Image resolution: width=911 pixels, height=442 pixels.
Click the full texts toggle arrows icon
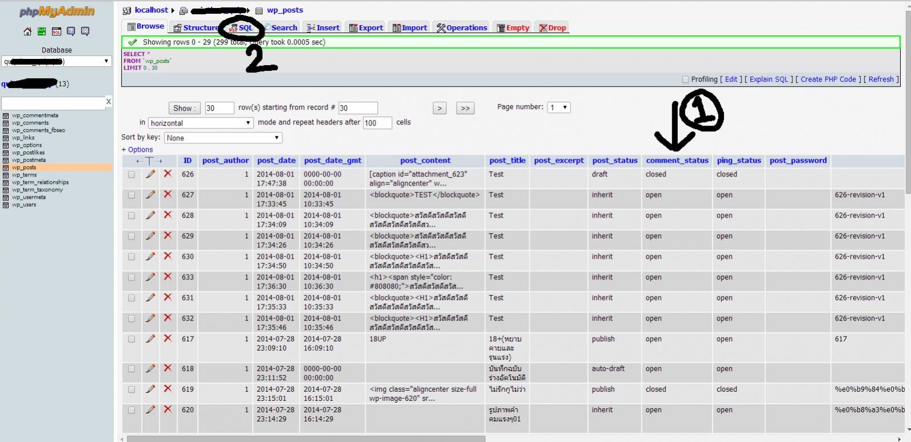[x=149, y=161]
